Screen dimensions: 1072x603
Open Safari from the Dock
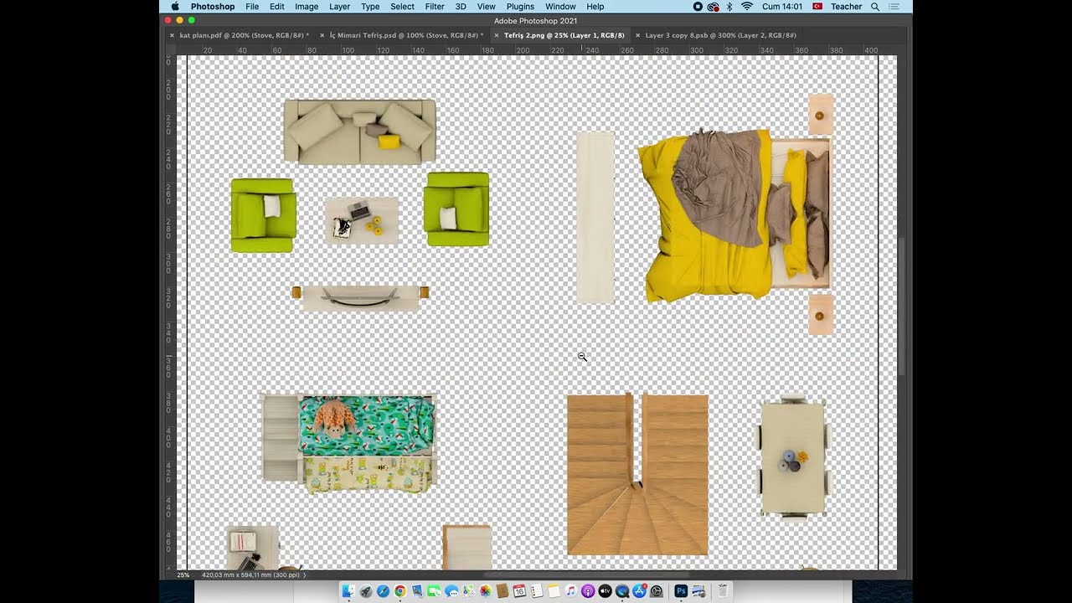point(383,591)
